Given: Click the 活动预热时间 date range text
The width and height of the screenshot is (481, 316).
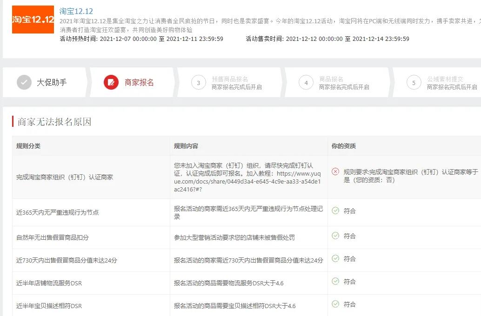Looking at the screenshot, I should [x=141, y=39].
